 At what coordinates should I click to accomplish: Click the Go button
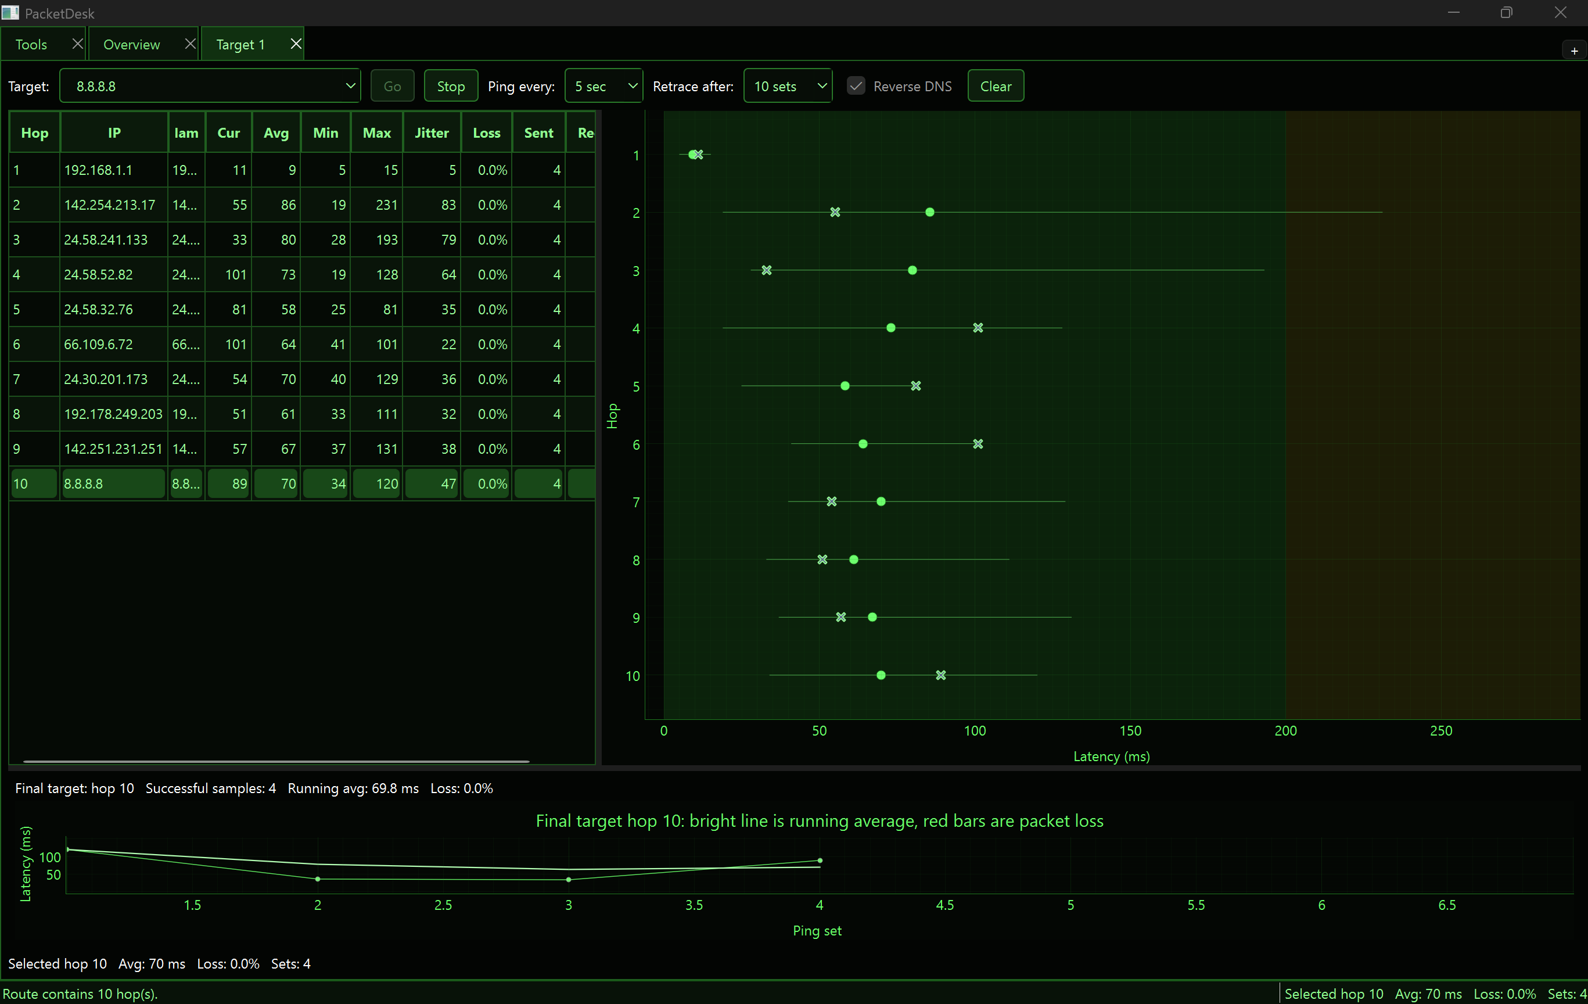coord(393,86)
